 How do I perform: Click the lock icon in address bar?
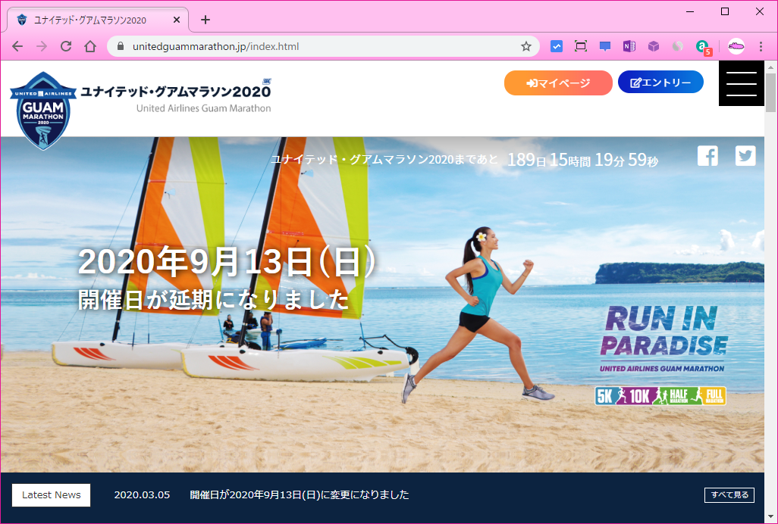pyautogui.click(x=120, y=46)
